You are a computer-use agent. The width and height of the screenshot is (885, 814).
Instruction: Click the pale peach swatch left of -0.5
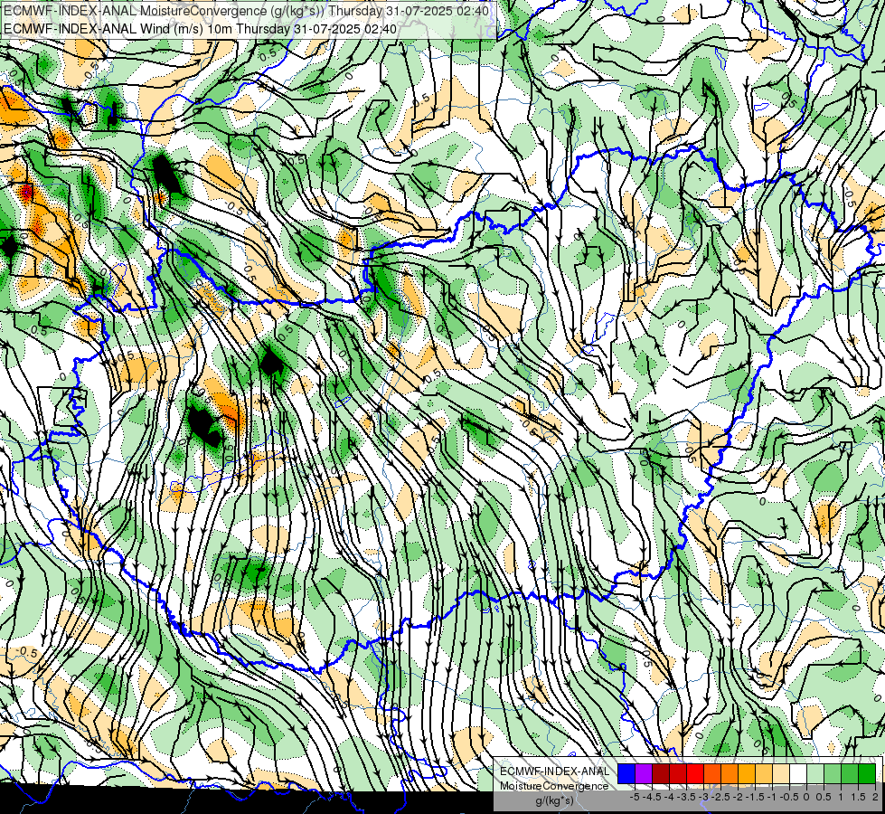point(781,773)
